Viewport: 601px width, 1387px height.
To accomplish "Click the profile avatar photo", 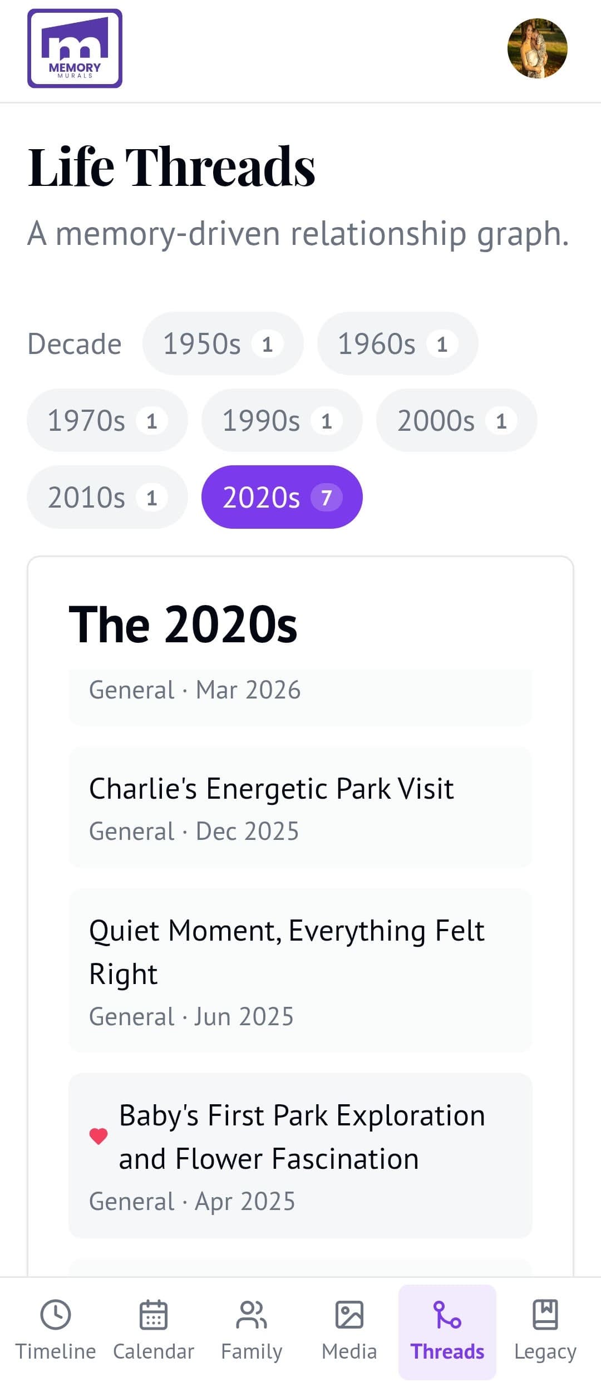I will [538, 48].
